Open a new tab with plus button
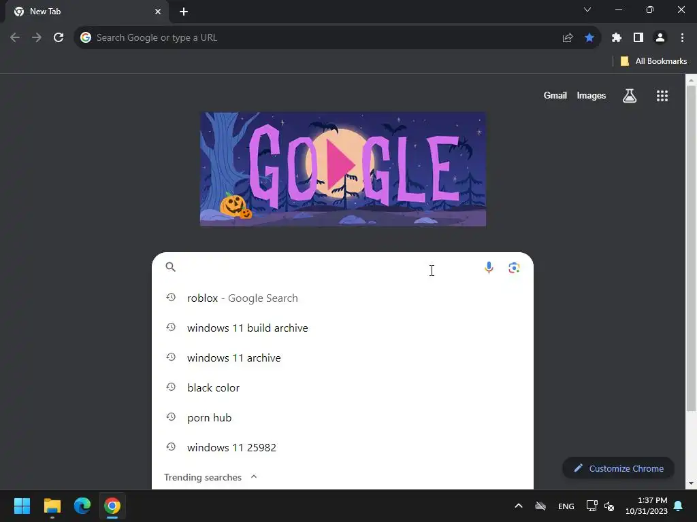697x522 pixels. (184, 12)
